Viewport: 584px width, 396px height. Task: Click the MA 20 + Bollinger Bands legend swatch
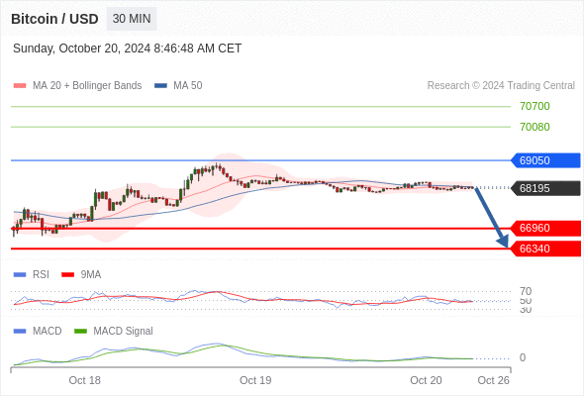coord(20,86)
